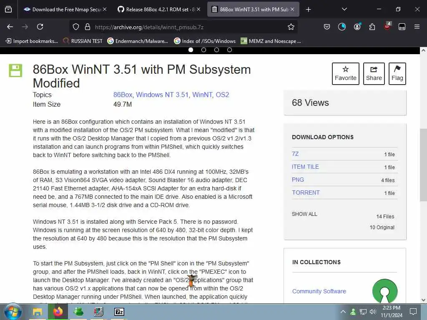Open the Index of /ISOs/Windows bookmark
The height and width of the screenshot is (320, 427).
point(205,41)
